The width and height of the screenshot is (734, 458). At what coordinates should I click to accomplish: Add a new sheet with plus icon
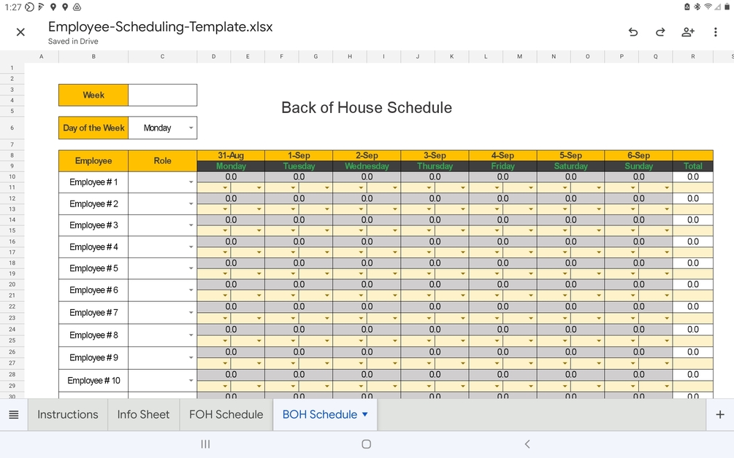720,415
